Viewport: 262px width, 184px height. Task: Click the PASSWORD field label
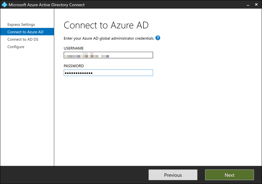pyautogui.click(x=74, y=66)
